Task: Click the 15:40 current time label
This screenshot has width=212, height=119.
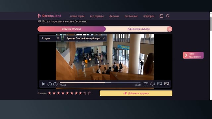Action: (63, 85)
